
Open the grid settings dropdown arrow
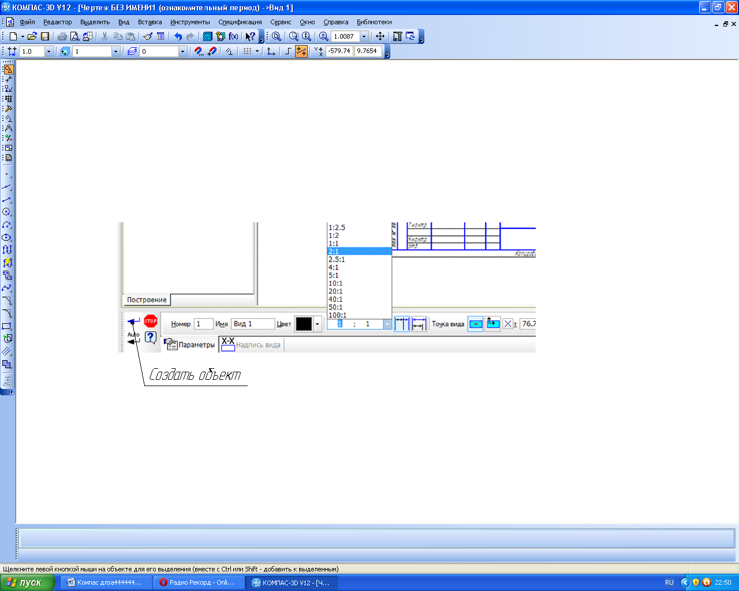(x=256, y=51)
